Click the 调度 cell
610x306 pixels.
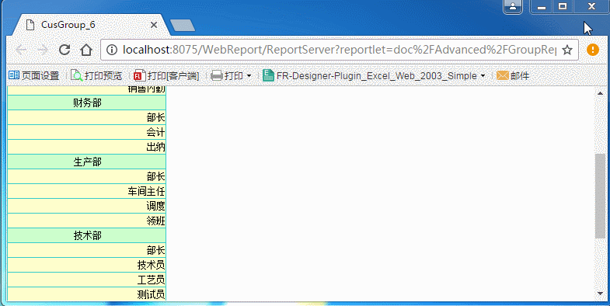[87, 206]
